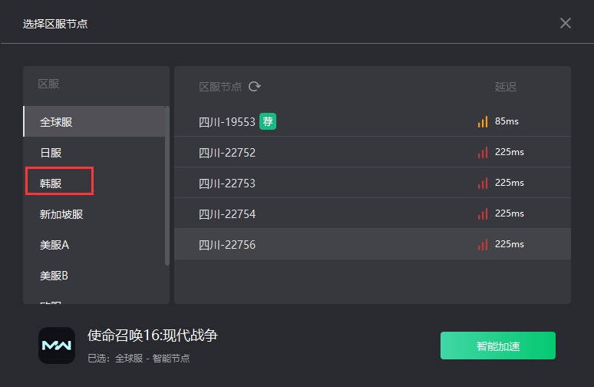The height and width of the screenshot is (387, 594).
Task: Select the 全球服 region
Action: [94, 121]
